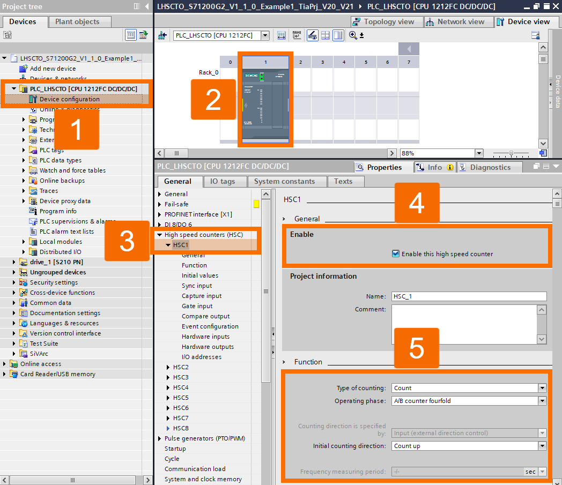Screen dimensions: 562x485
Task: Select Communication load item
Action: (195, 469)
